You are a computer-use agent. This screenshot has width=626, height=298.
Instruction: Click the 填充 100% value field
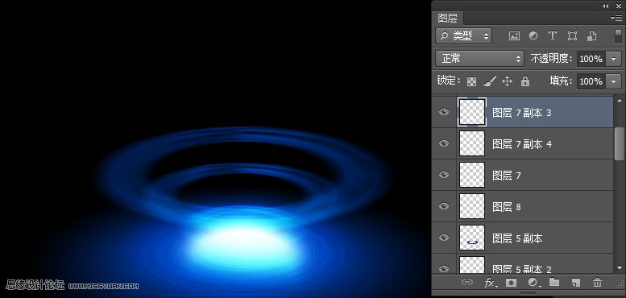[x=591, y=81]
